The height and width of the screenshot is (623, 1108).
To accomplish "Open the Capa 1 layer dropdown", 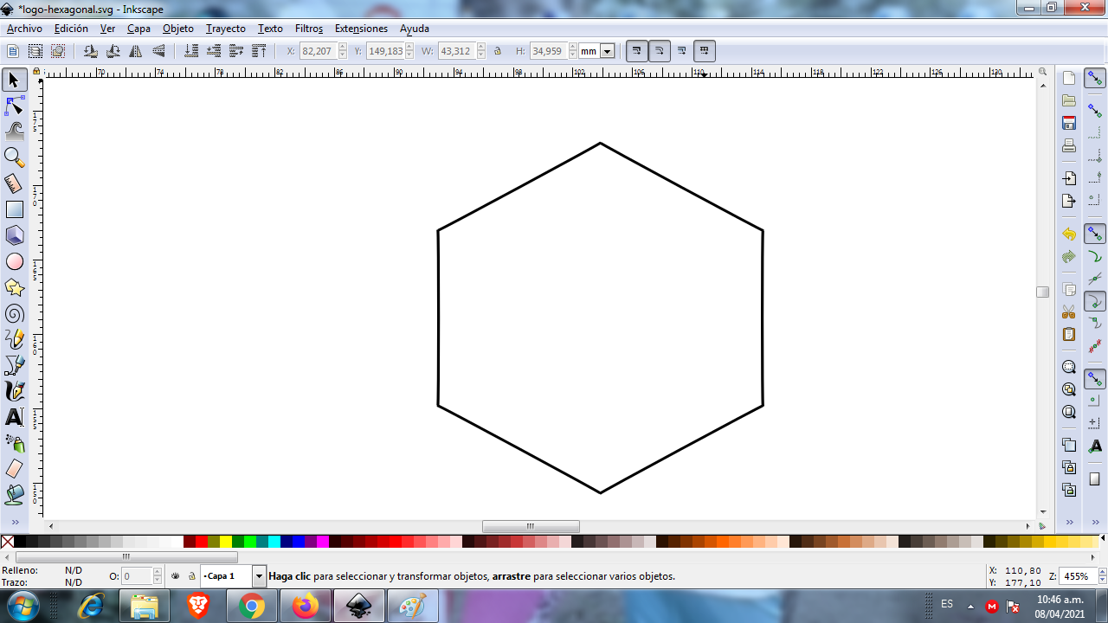I will 259,575.
